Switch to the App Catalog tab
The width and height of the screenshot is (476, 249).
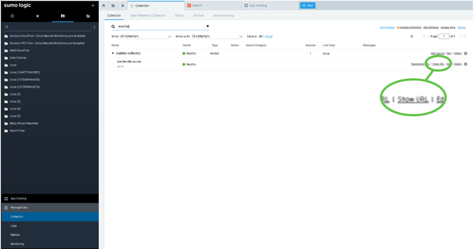tap(270, 6)
